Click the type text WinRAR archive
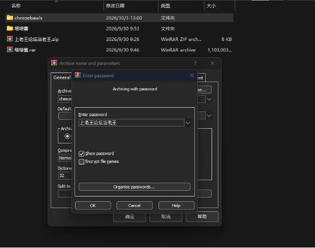Image resolution: width=315 pixels, height=248 pixels. tap(178, 50)
